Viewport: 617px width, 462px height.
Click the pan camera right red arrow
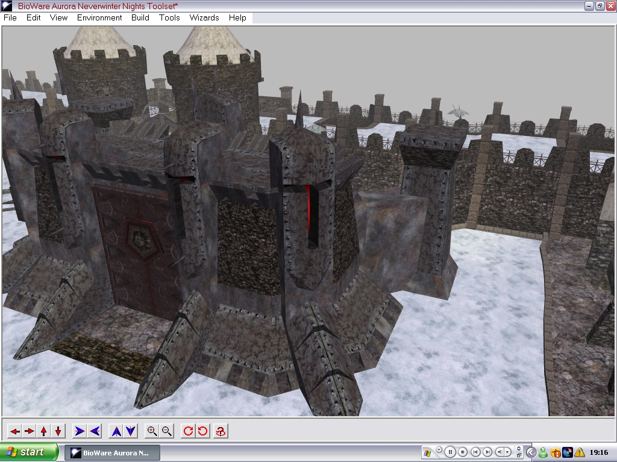(x=29, y=431)
